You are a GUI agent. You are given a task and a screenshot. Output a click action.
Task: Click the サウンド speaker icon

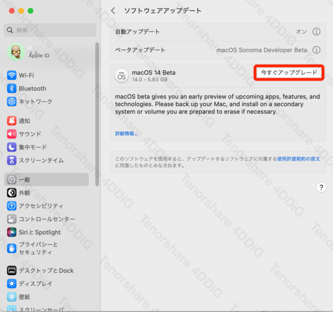11,134
